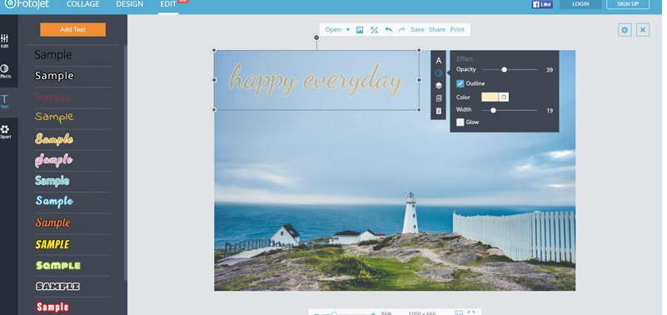Open the Edit adjustments sidebar panel
Screen dimensions: 667x315
(x=4, y=41)
